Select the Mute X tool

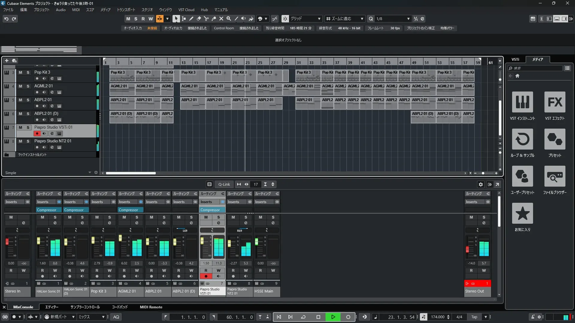click(221, 19)
